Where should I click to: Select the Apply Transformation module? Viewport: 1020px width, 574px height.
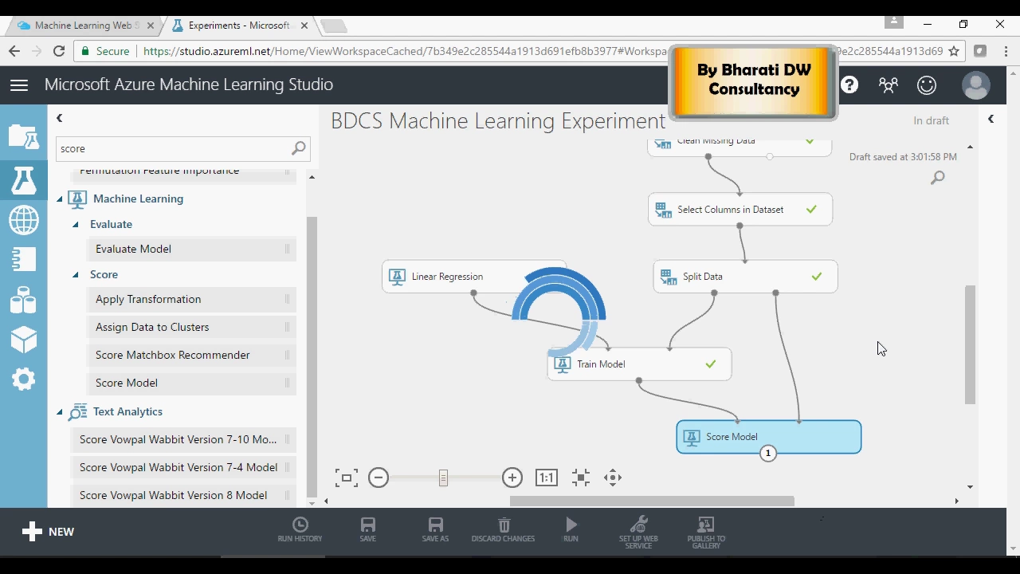tap(191, 299)
